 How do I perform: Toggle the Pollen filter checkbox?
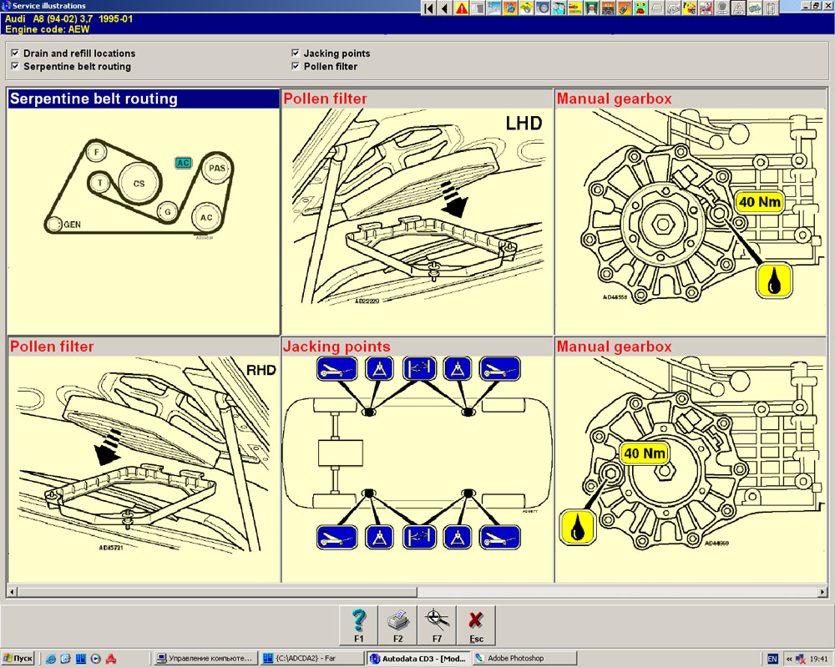[296, 67]
